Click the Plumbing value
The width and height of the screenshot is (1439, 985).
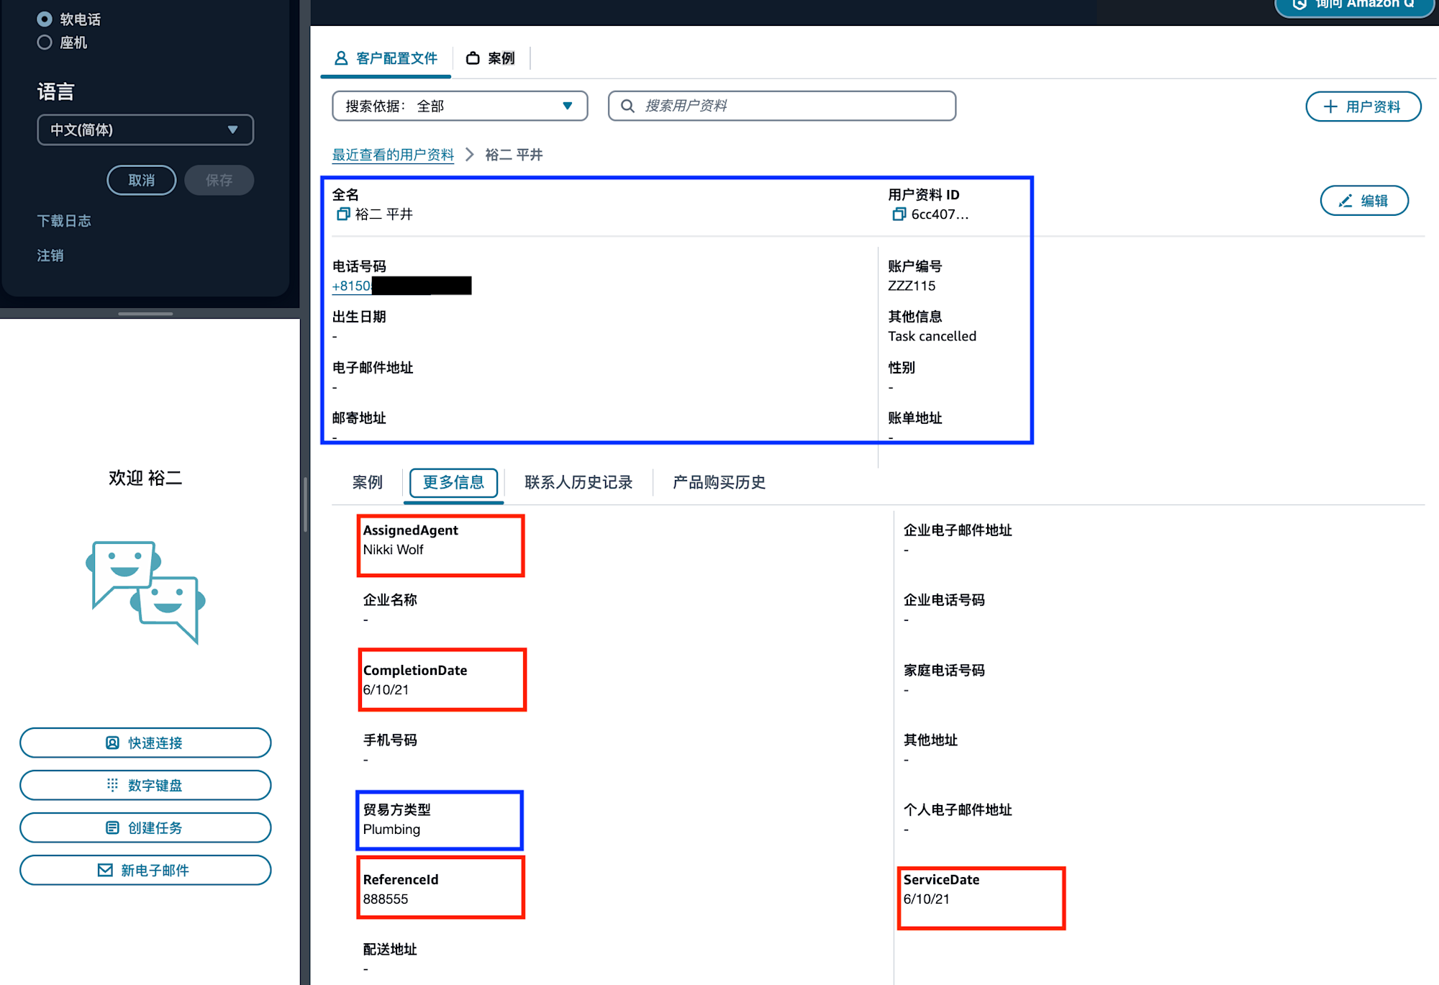[x=391, y=830]
